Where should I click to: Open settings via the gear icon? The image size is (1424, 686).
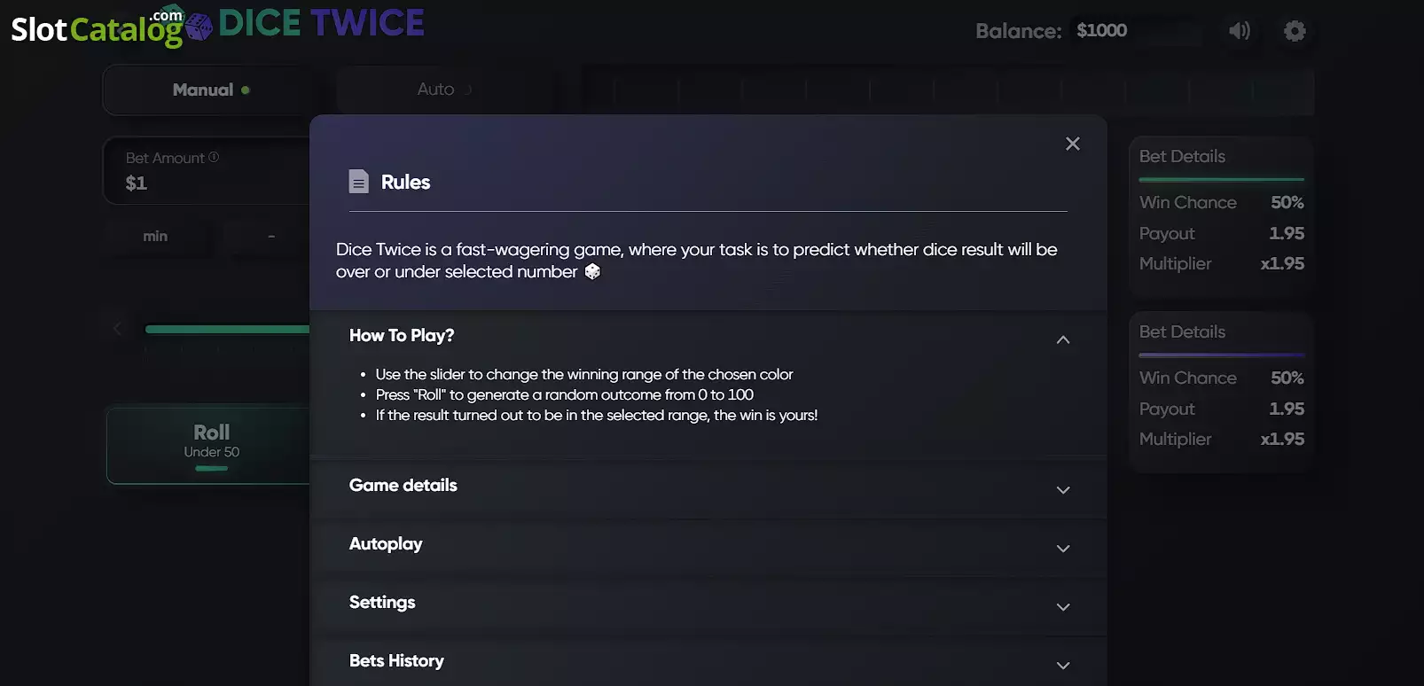coord(1295,31)
